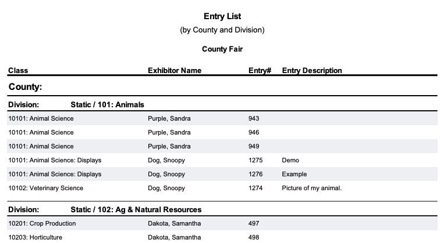Click the Entry Description column header

pos(312,71)
